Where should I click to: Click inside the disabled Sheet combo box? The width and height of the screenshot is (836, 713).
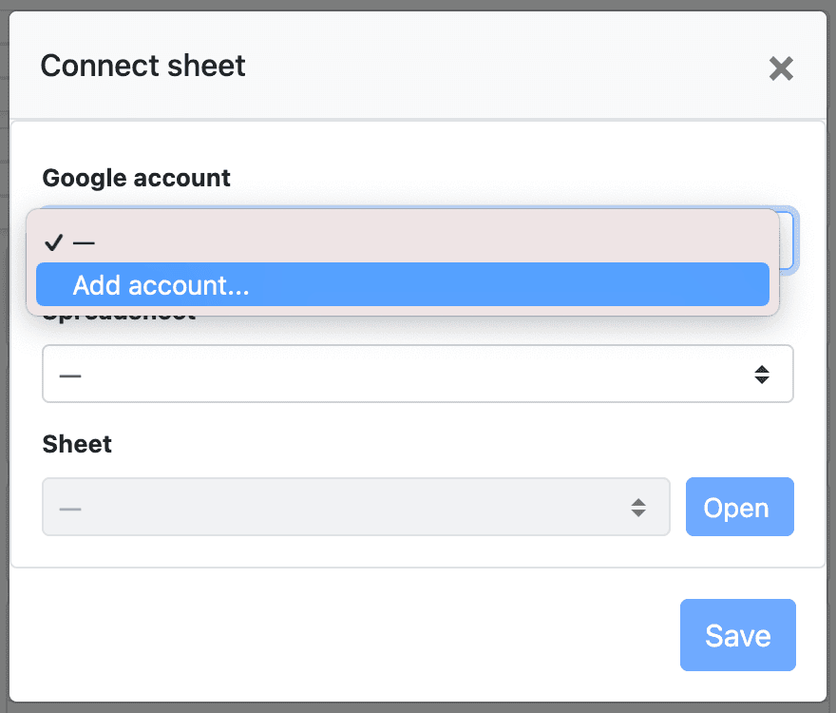click(x=356, y=507)
